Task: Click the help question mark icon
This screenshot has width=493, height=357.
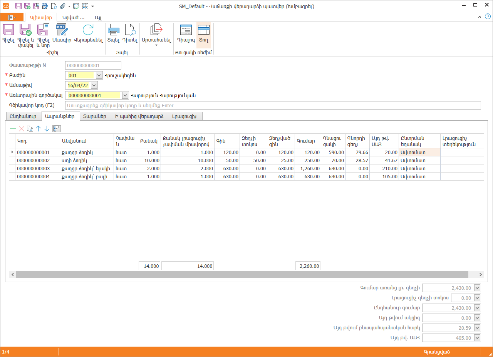Action: [487, 17]
